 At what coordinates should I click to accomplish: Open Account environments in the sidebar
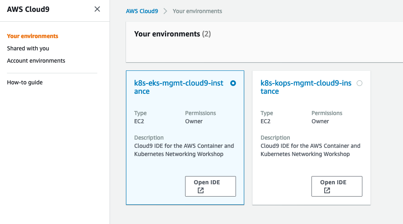point(36,61)
